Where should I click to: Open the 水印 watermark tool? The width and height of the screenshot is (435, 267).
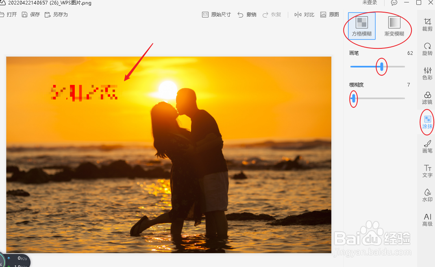pos(427,195)
